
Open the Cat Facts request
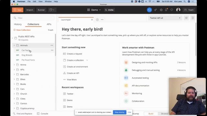pos(26,50)
